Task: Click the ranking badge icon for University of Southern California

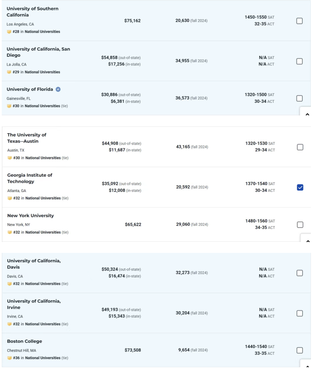Action: click(9, 32)
